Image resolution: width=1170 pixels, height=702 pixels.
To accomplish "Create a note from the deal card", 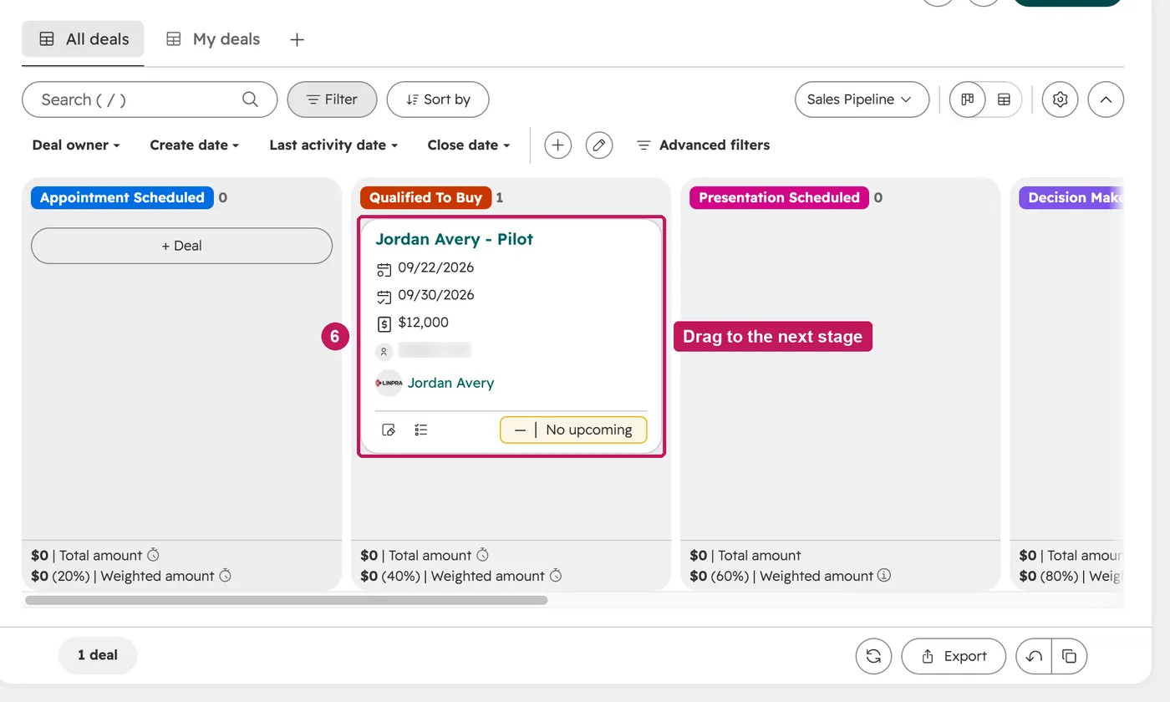I will pos(389,430).
